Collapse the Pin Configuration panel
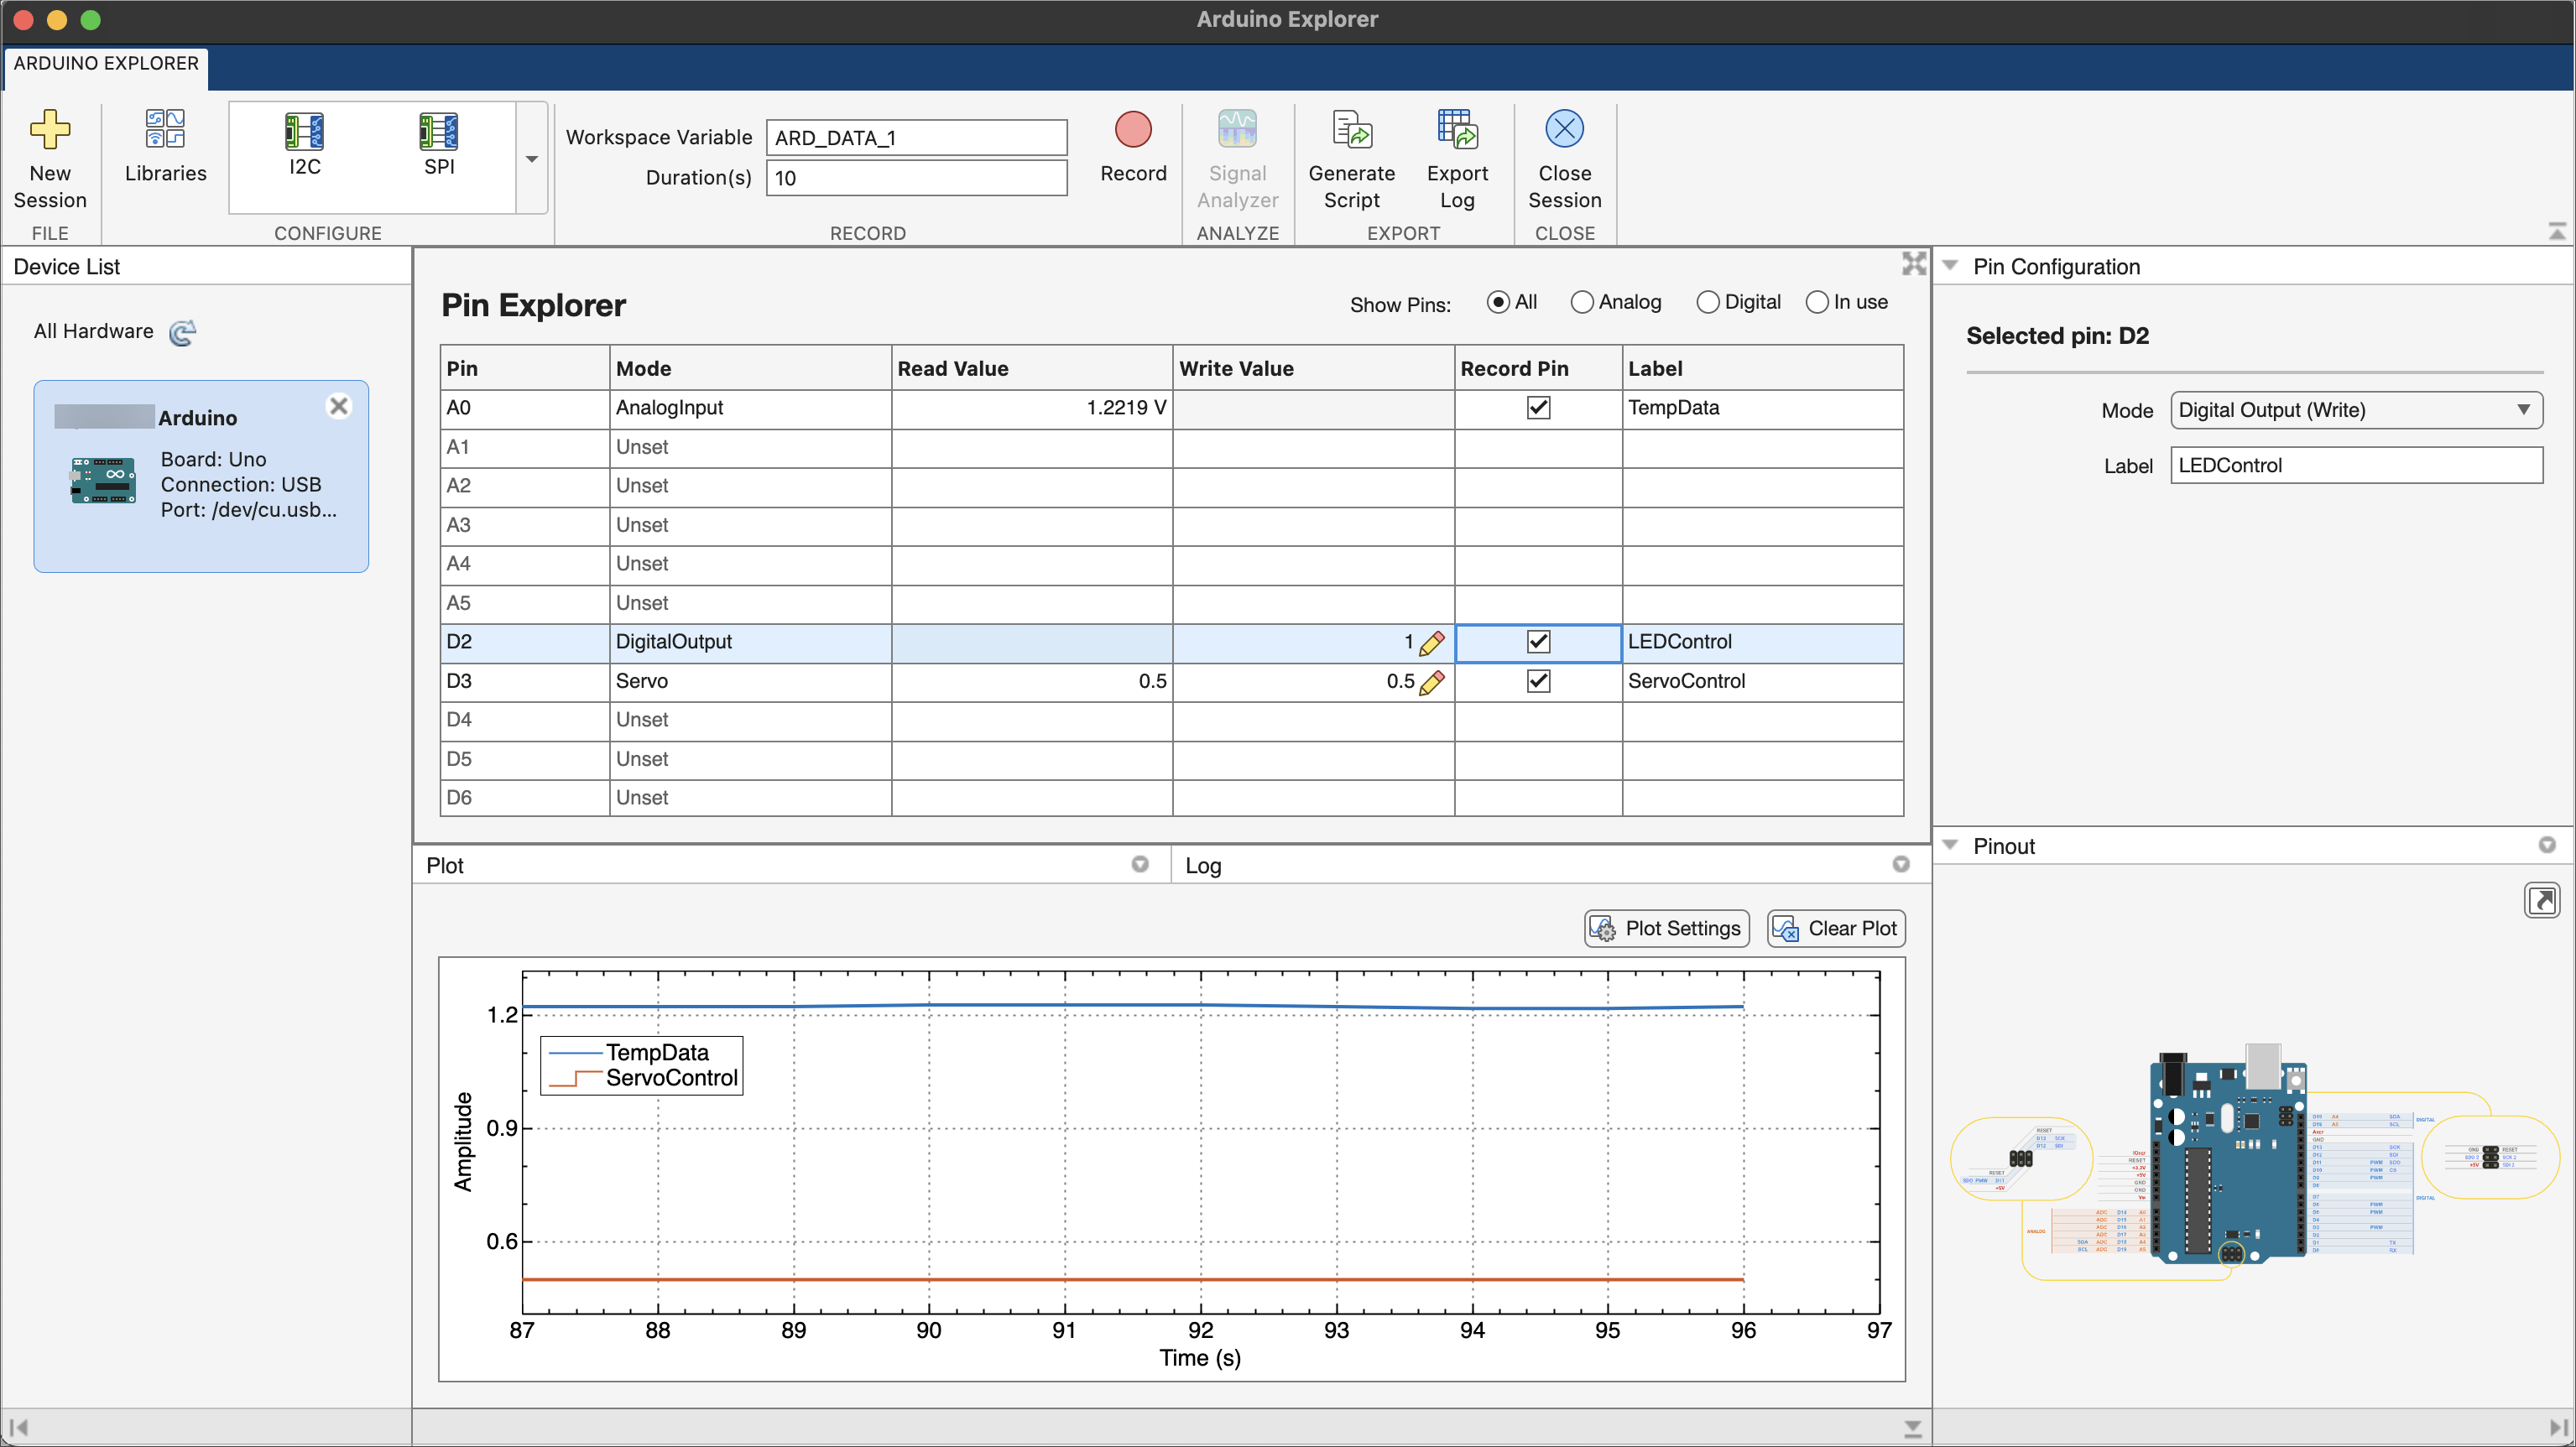Image resolution: width=2576 pixels, height=1447 pixels. click(1951, 265)
